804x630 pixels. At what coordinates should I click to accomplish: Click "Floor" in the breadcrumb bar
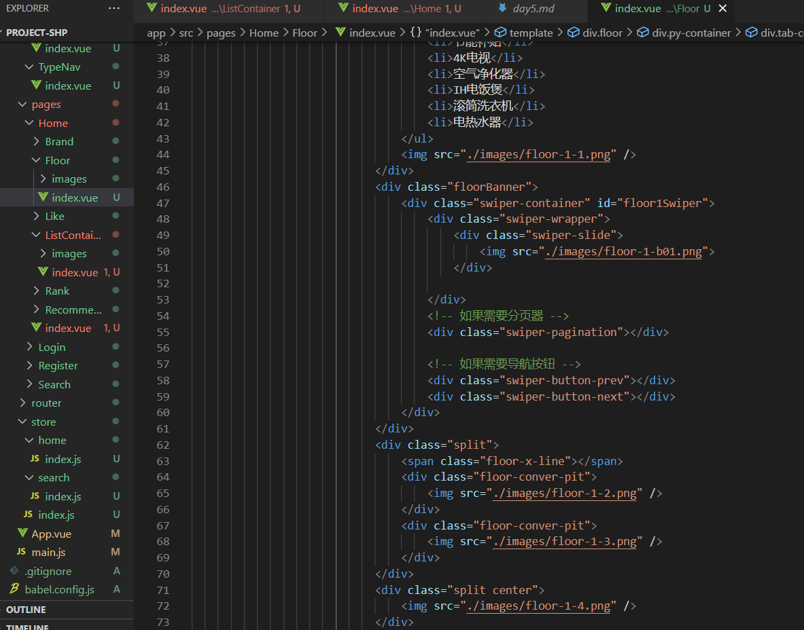(305, 32)
